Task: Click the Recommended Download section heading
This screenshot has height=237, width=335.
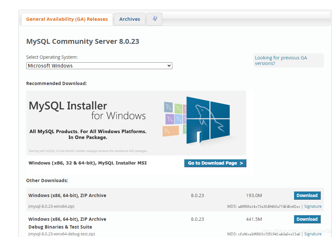Action: pos(56,83)
